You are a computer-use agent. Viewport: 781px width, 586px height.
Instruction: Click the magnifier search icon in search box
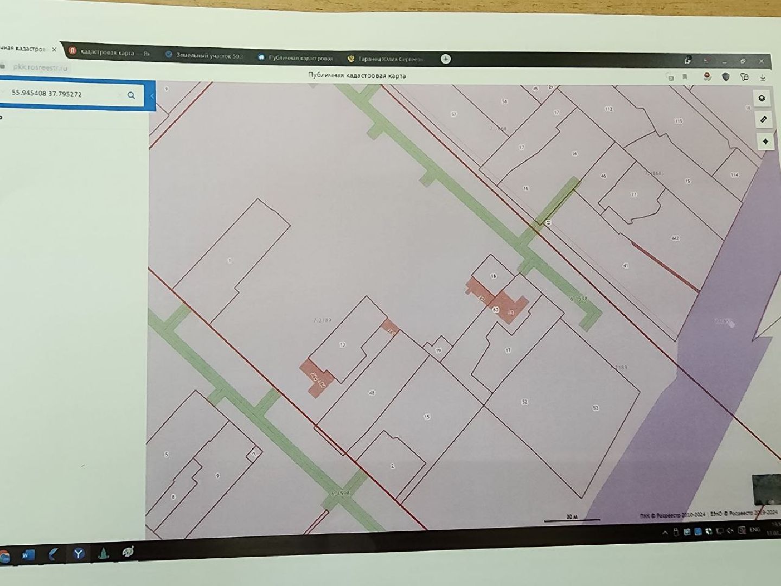(x=131, y=95)
